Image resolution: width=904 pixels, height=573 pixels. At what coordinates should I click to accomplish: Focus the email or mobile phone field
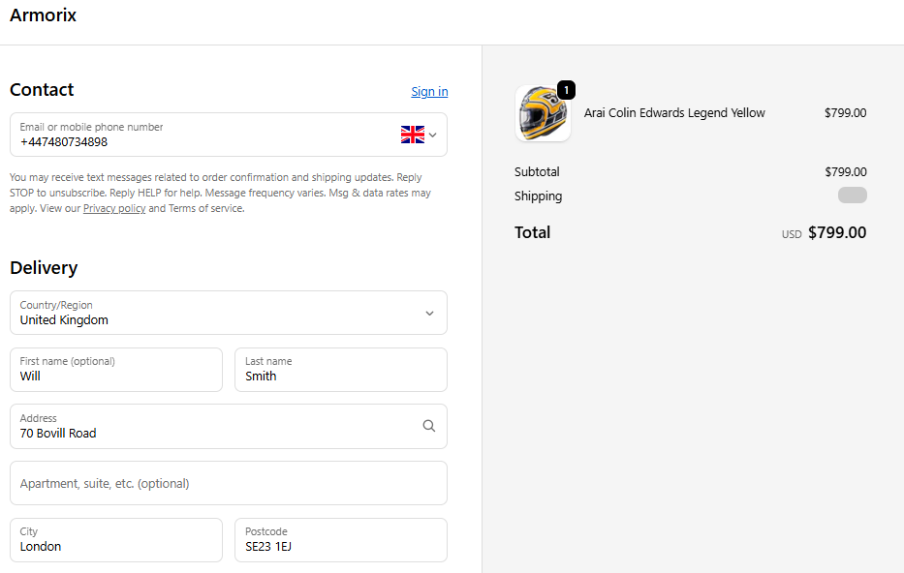(203, 135)
